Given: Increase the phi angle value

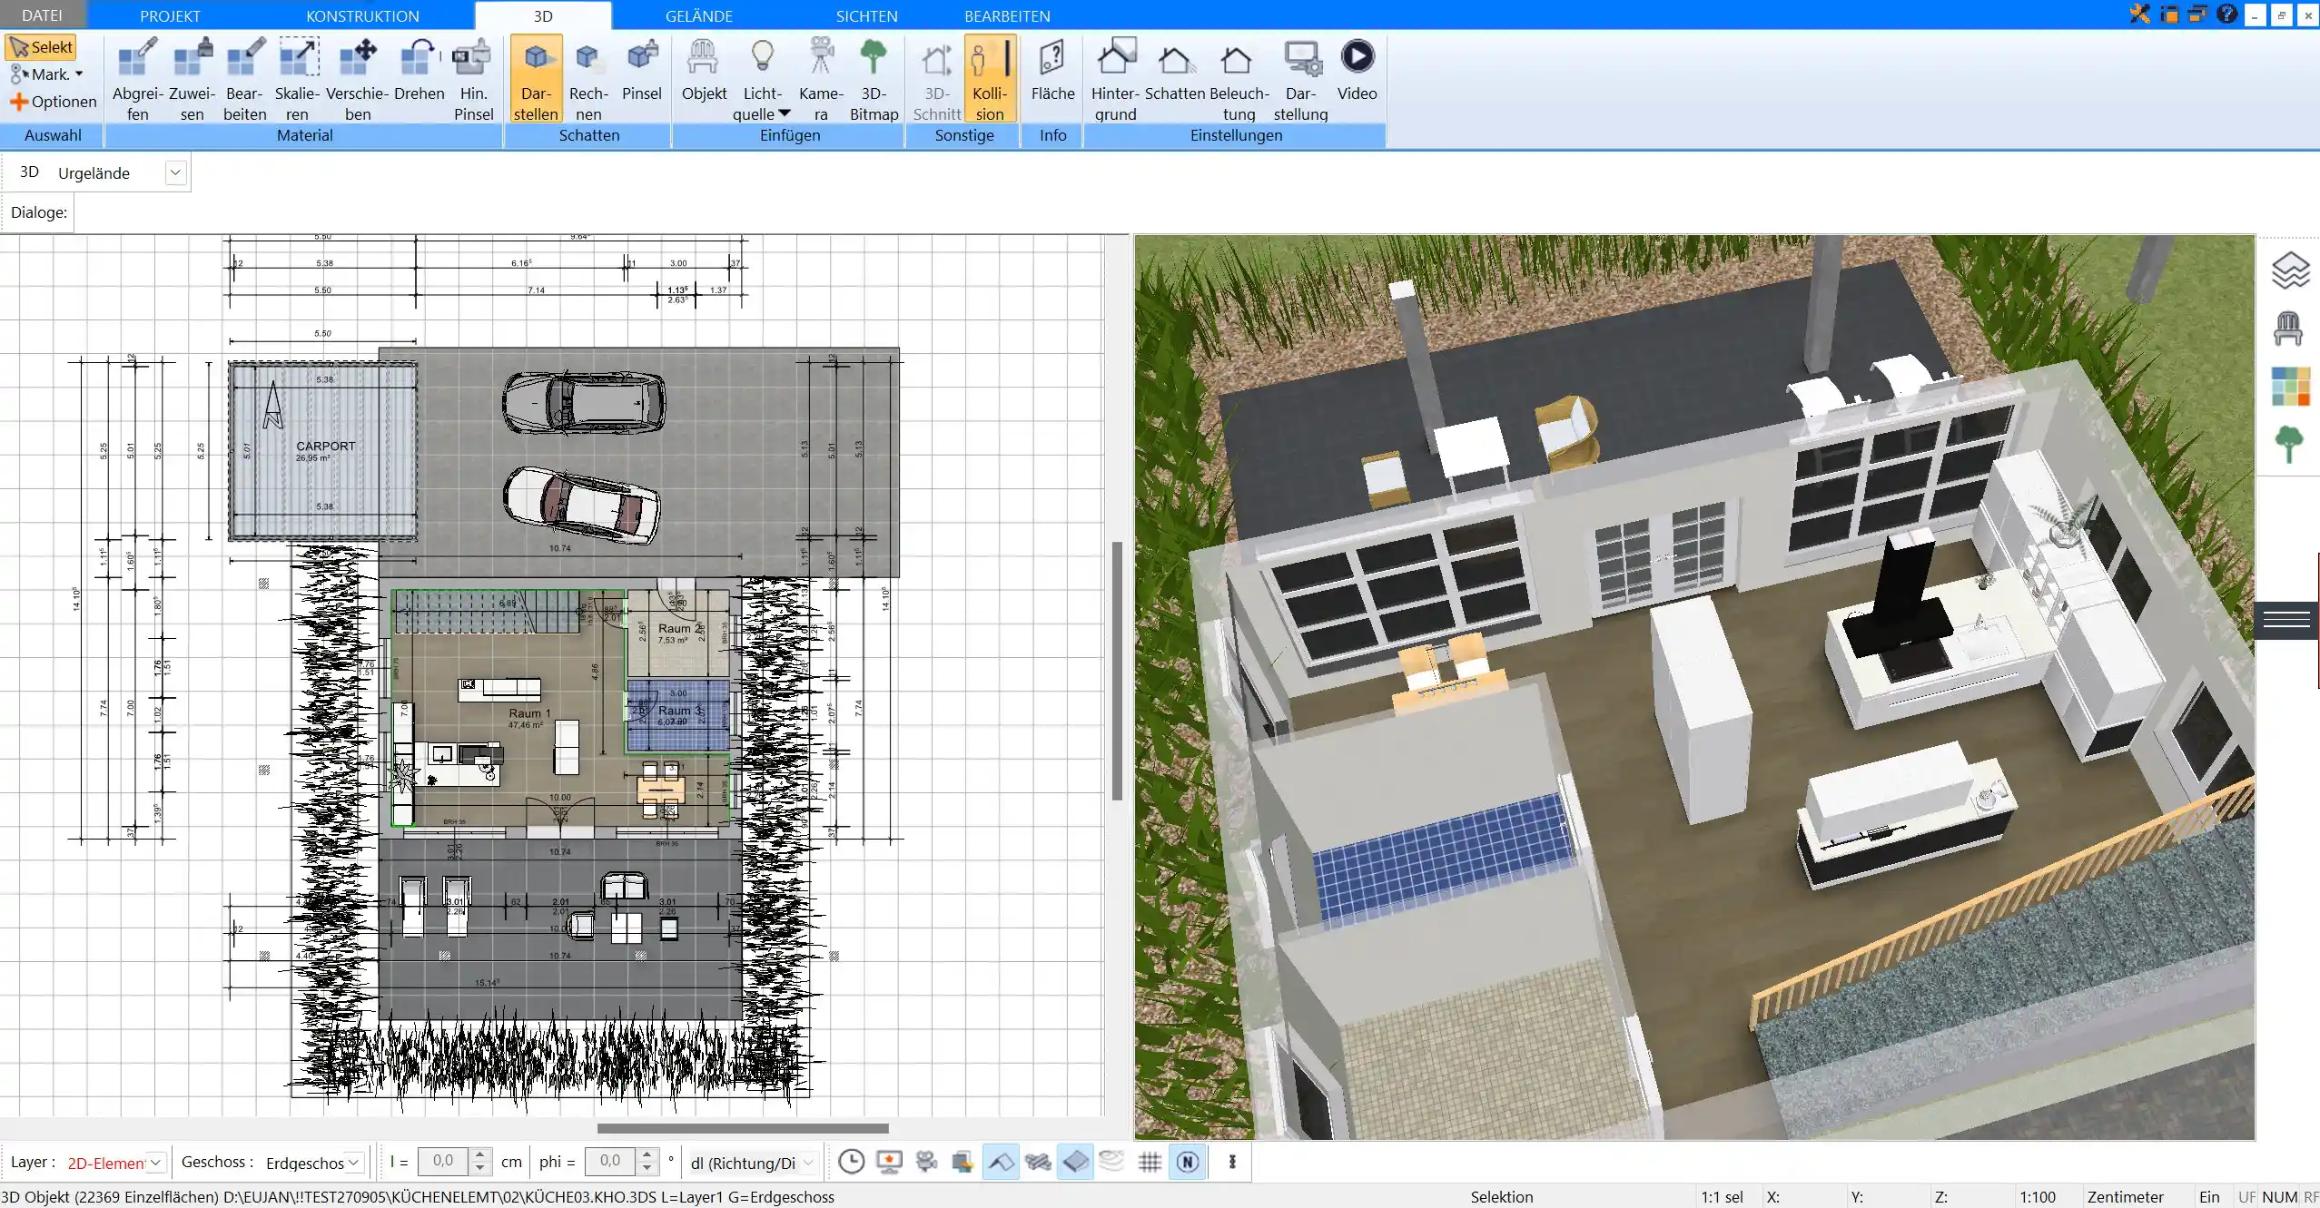Looking at the screenshot, I should 647,1155.
